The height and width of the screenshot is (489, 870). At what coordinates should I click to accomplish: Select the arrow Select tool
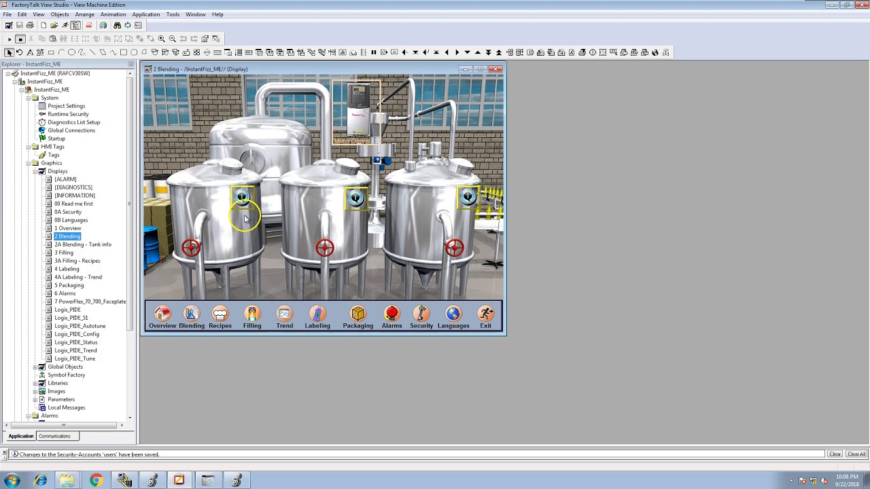coord(9,52)
